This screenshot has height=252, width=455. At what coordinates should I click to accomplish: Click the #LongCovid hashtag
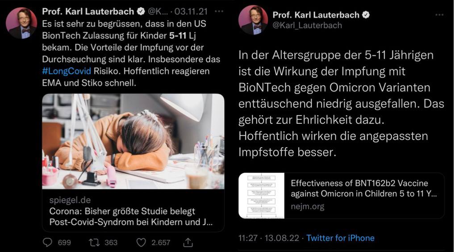(x=67, y=71)
